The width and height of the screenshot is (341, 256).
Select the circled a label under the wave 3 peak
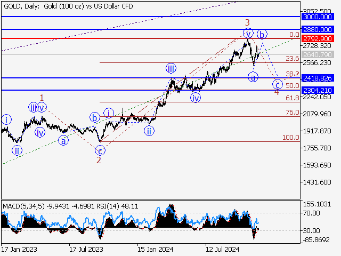click(253, 78)
